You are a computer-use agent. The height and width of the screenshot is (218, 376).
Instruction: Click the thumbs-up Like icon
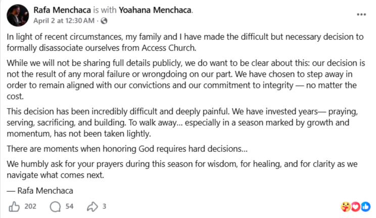pos(14,206)
